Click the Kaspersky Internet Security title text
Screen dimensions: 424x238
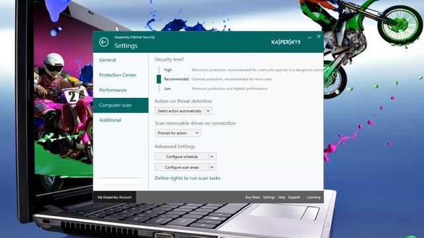click(x=134, y=37)
